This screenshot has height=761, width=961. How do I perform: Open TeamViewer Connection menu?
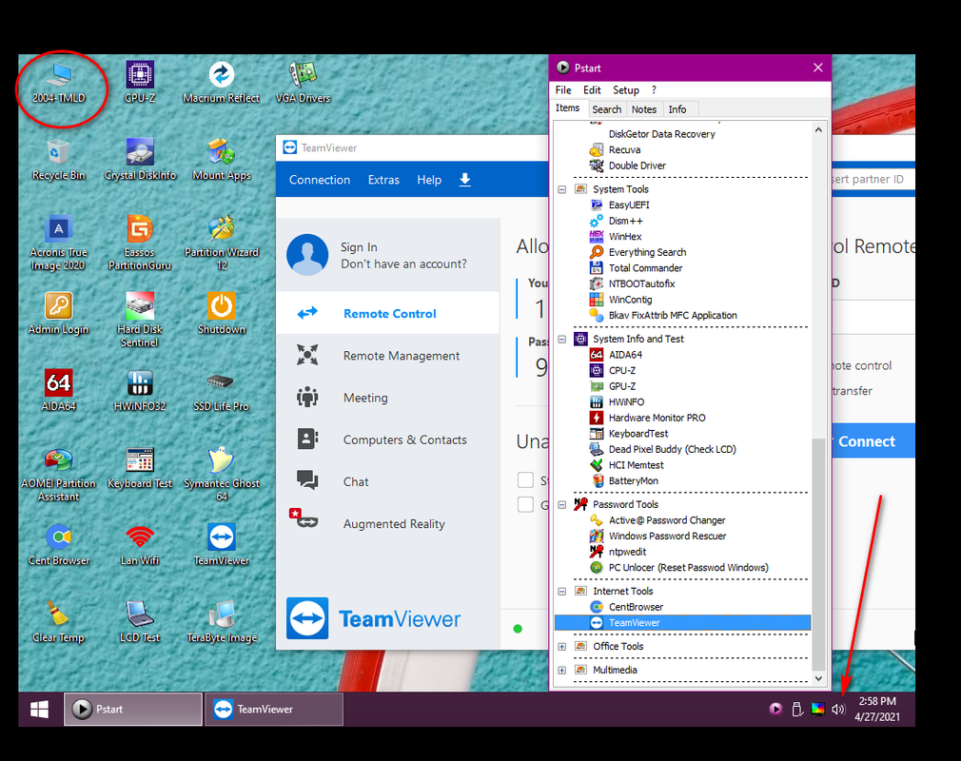(x=320, y=180)
